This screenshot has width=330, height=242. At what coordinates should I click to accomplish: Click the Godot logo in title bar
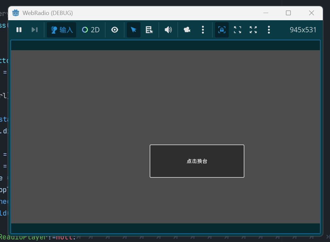coord(16,13)
